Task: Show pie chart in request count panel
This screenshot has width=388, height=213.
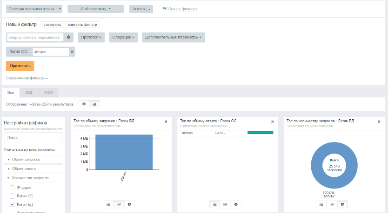Action: [x=342, y=204]
